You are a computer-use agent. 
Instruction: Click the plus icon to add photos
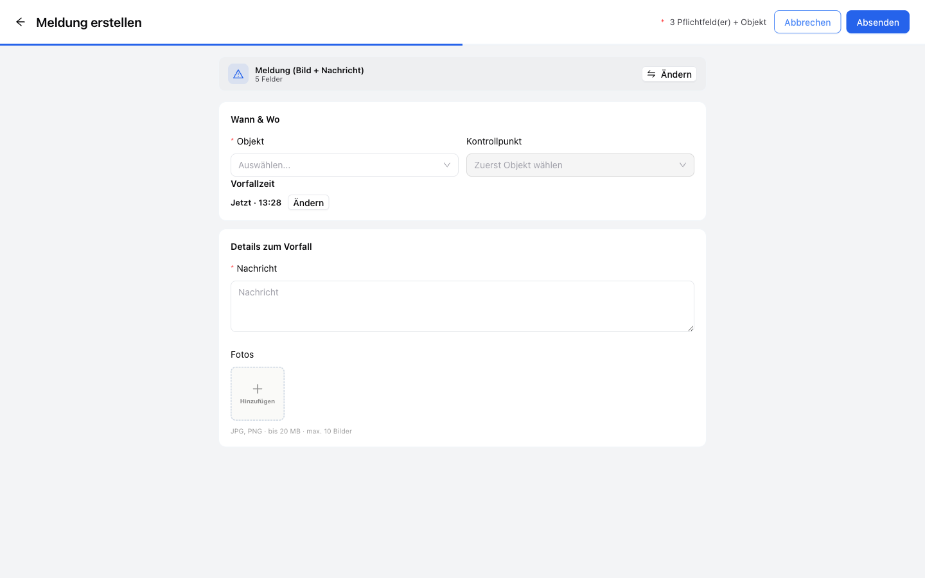tap(258, 389)
